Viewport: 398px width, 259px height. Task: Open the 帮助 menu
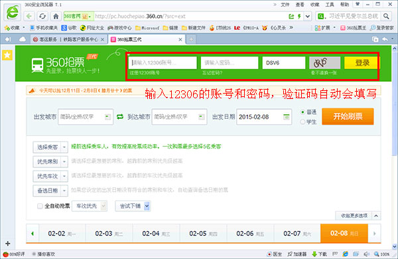tap(344, 5)
